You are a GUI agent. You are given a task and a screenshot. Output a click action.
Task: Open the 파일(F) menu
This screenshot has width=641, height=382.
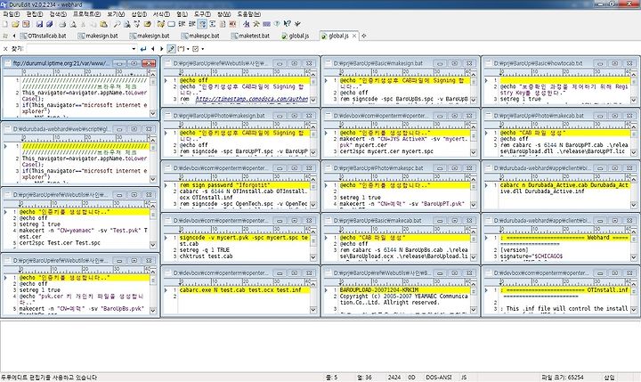coord(11,14)
